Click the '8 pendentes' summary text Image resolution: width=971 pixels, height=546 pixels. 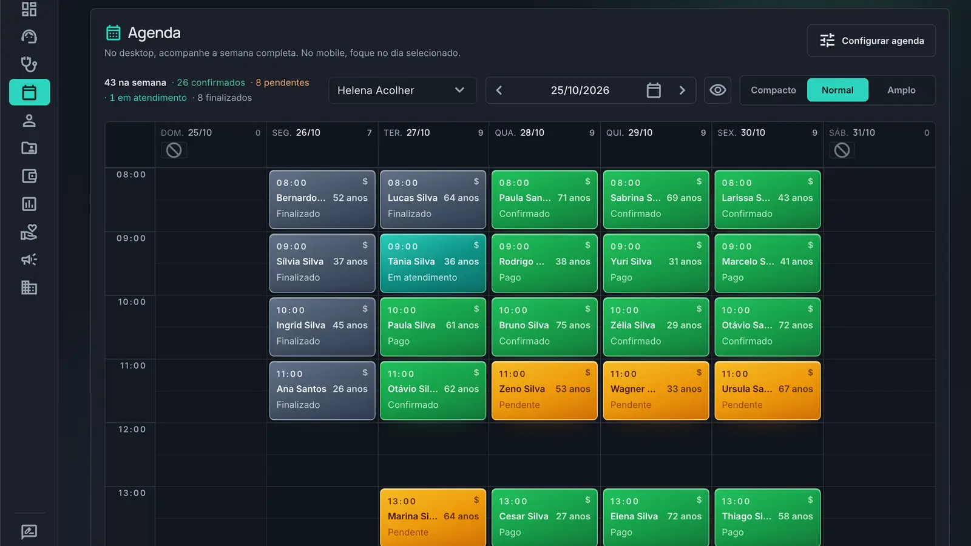tap(282, 83)
